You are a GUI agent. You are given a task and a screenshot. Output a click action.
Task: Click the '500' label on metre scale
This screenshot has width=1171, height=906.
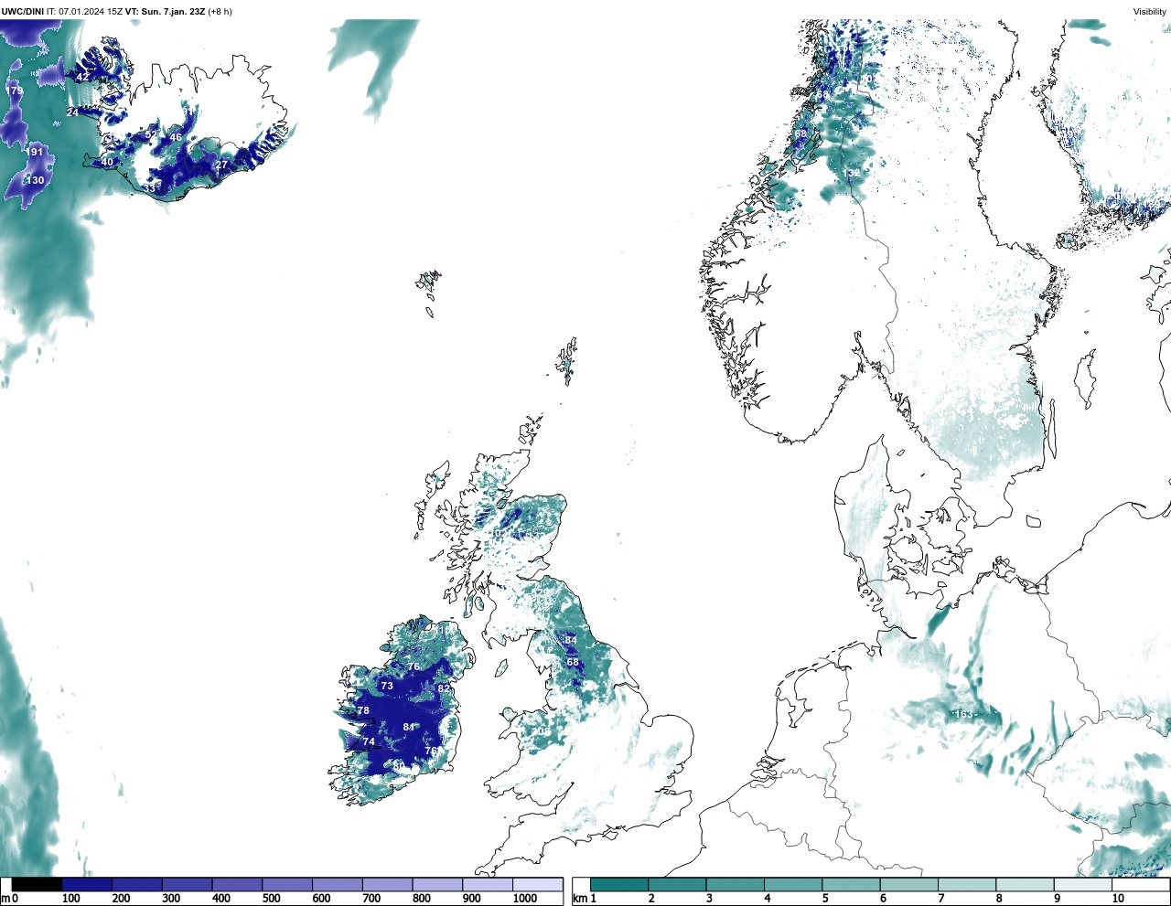(271, 899)
